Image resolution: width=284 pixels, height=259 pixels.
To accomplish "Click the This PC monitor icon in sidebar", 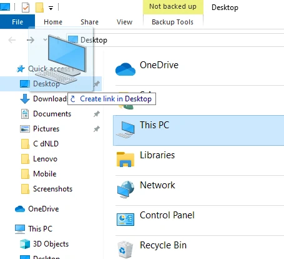I will 20,229.
